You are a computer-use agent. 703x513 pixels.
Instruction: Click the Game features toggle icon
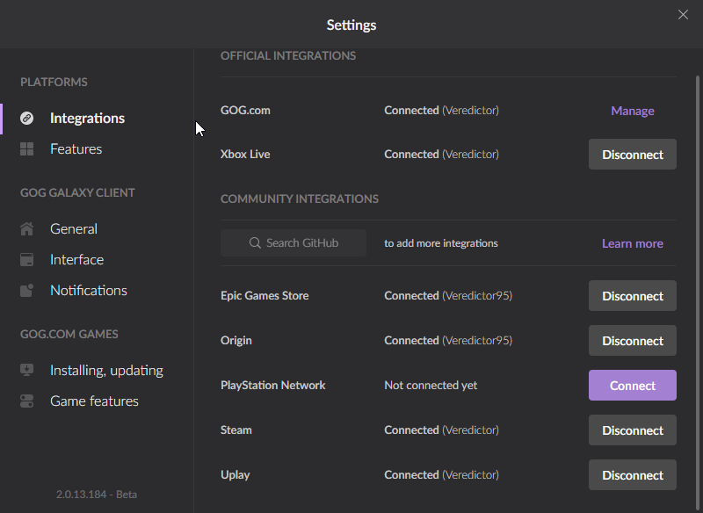(27, 401)
